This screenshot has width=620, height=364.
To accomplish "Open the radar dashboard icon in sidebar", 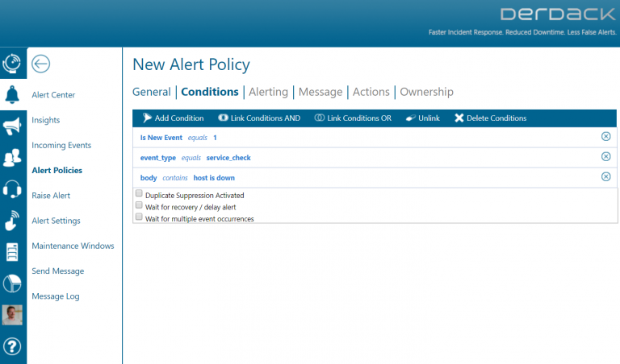I will point(12,63).
